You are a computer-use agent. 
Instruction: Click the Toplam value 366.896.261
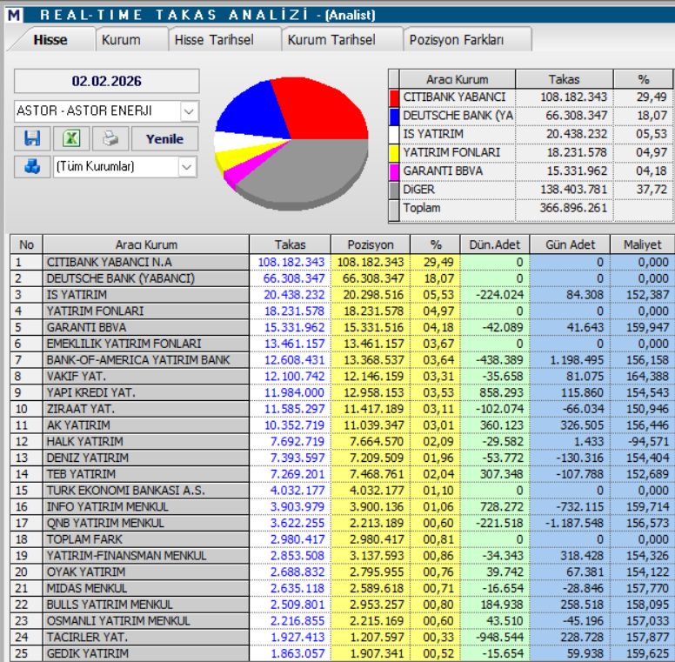pyautogui.click(x=573, y=208)
